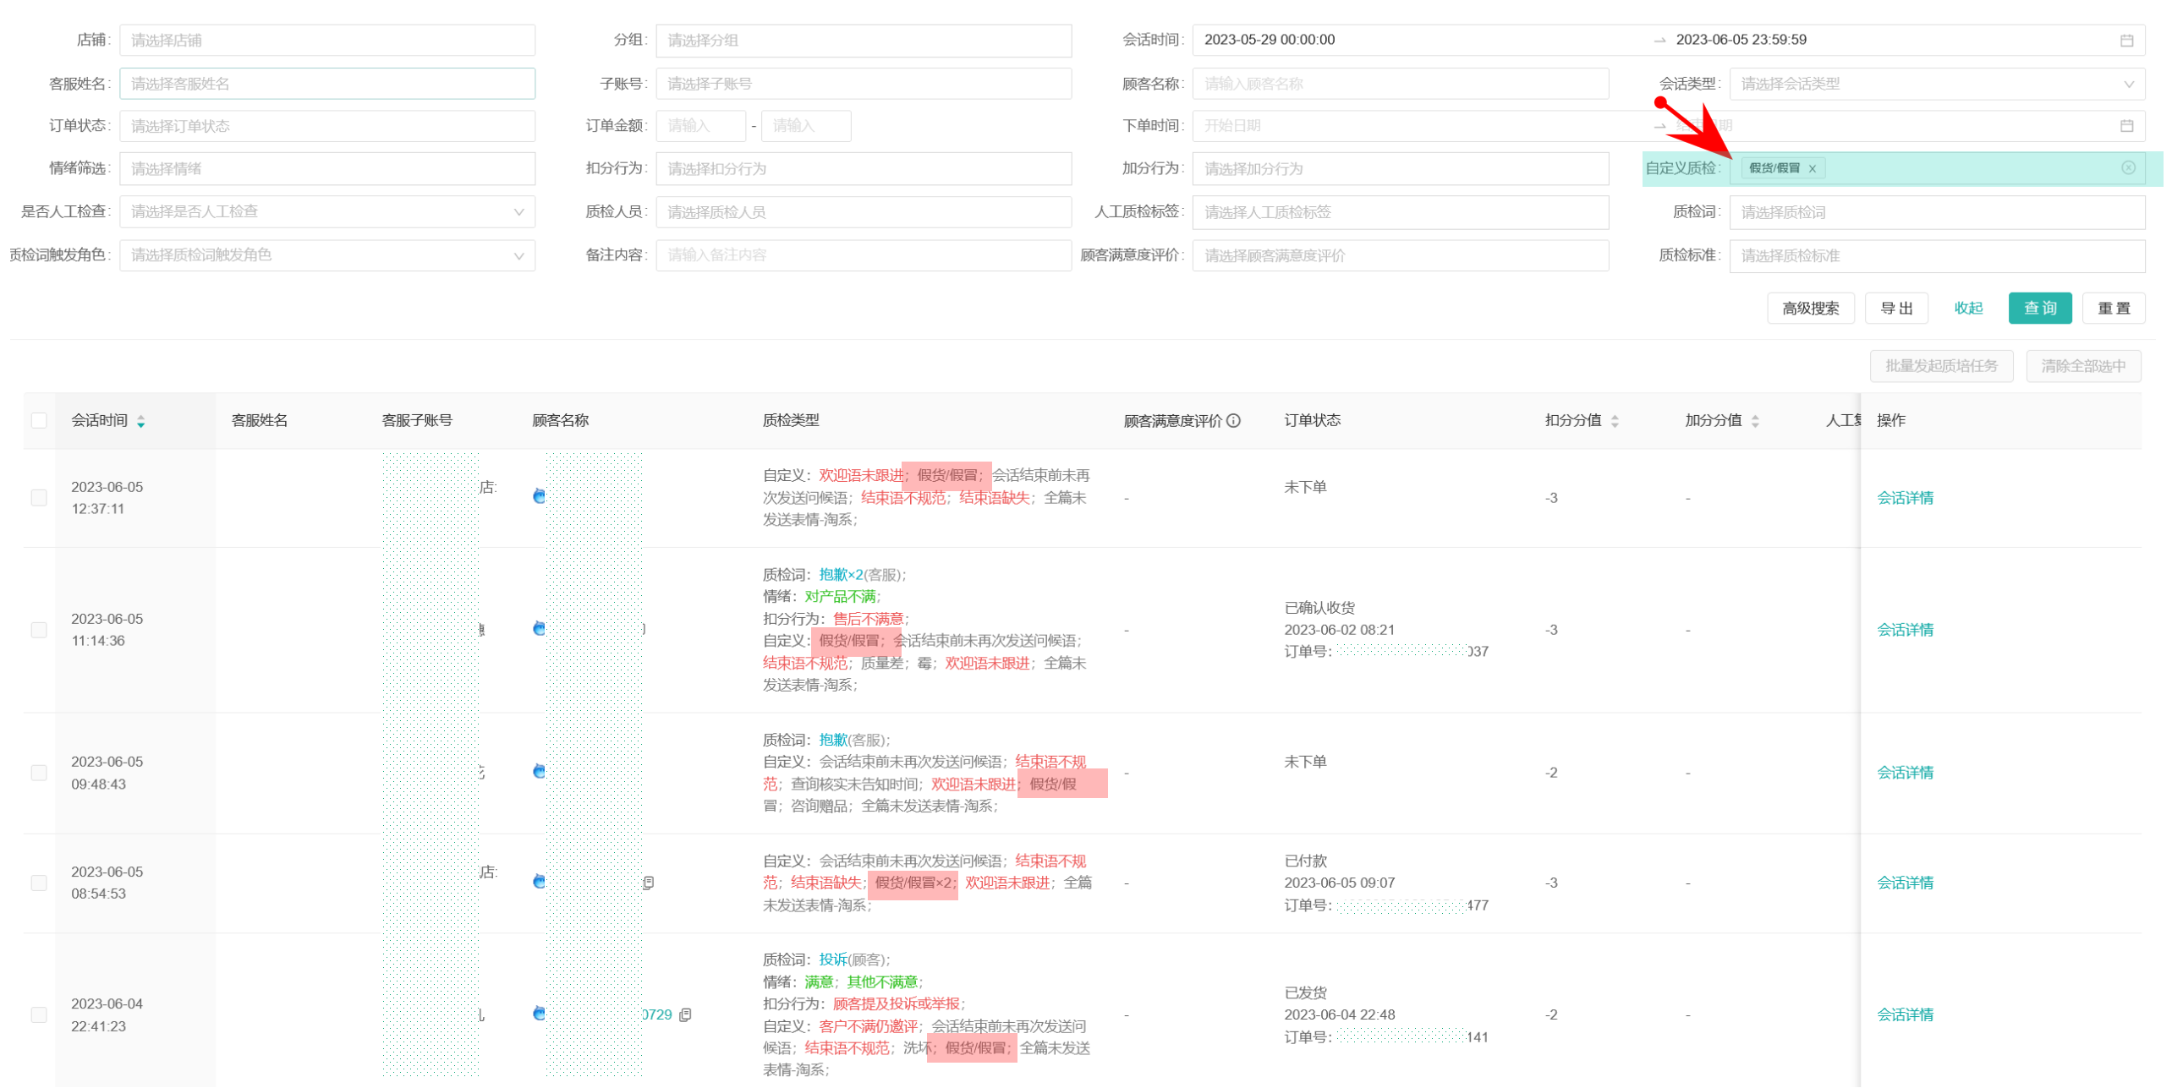Screen dimensions: 2172x1088
Task: Open the 扣分行为 selector
Action: [864, 169]
